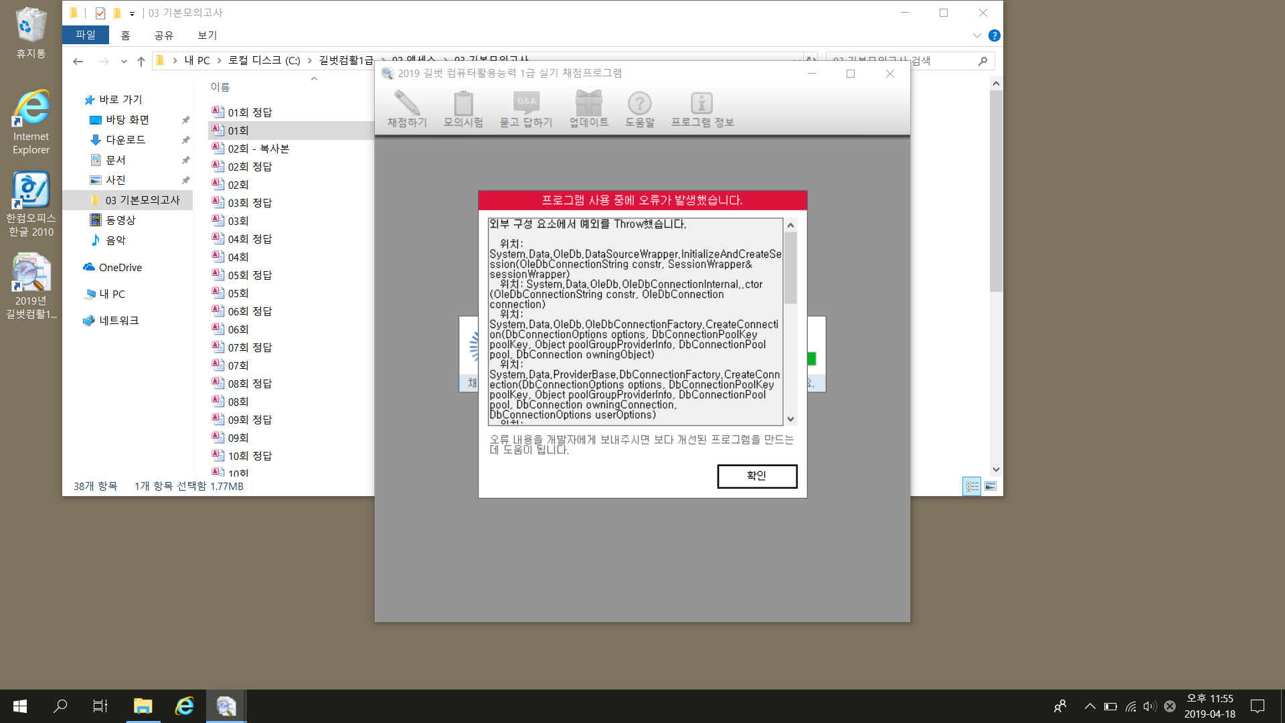Screen dimensions: 1285x723
Task: Select the 02회 - 복사본 file
Action: (x=258, y=149)
